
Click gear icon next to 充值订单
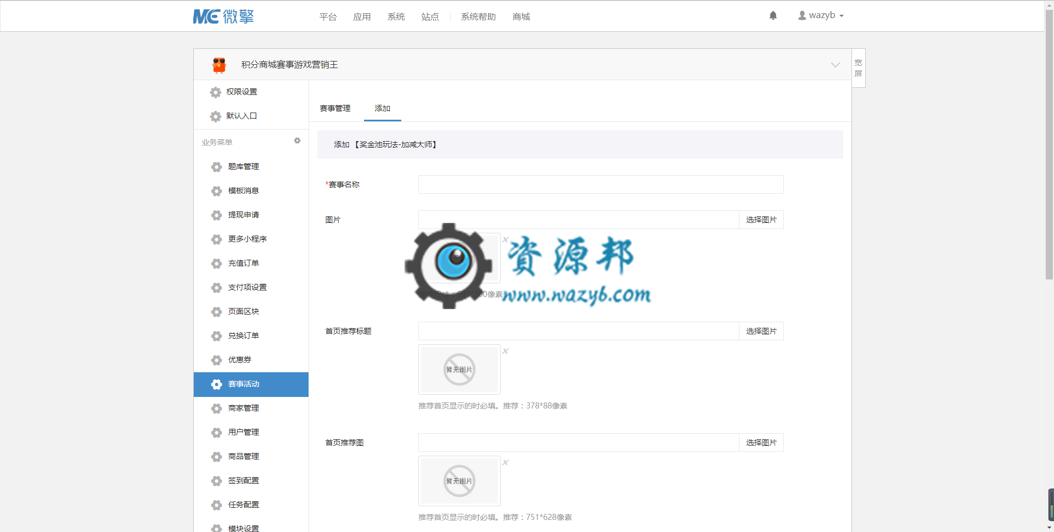pyautogui.click(x=217, y=264)
